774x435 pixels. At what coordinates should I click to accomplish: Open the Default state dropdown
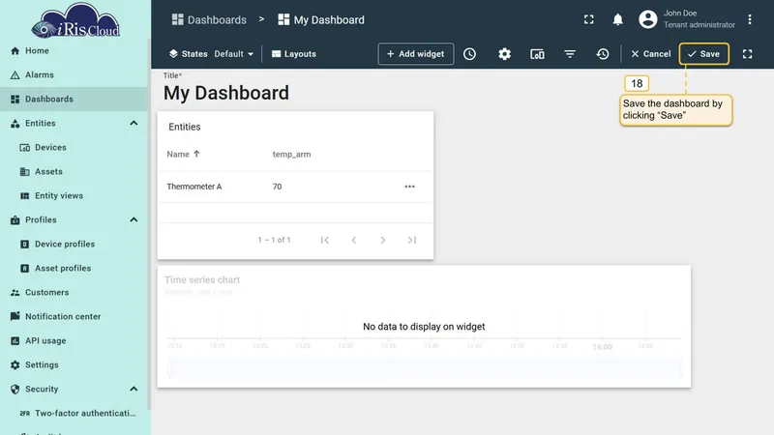coord(233,54)
